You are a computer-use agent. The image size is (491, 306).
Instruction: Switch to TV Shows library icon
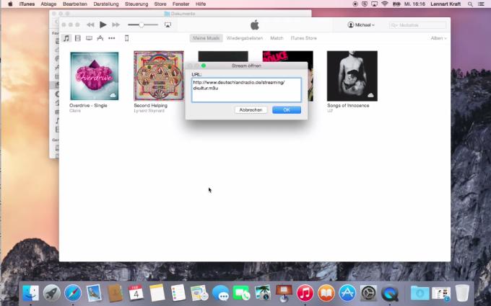point(89,38)
